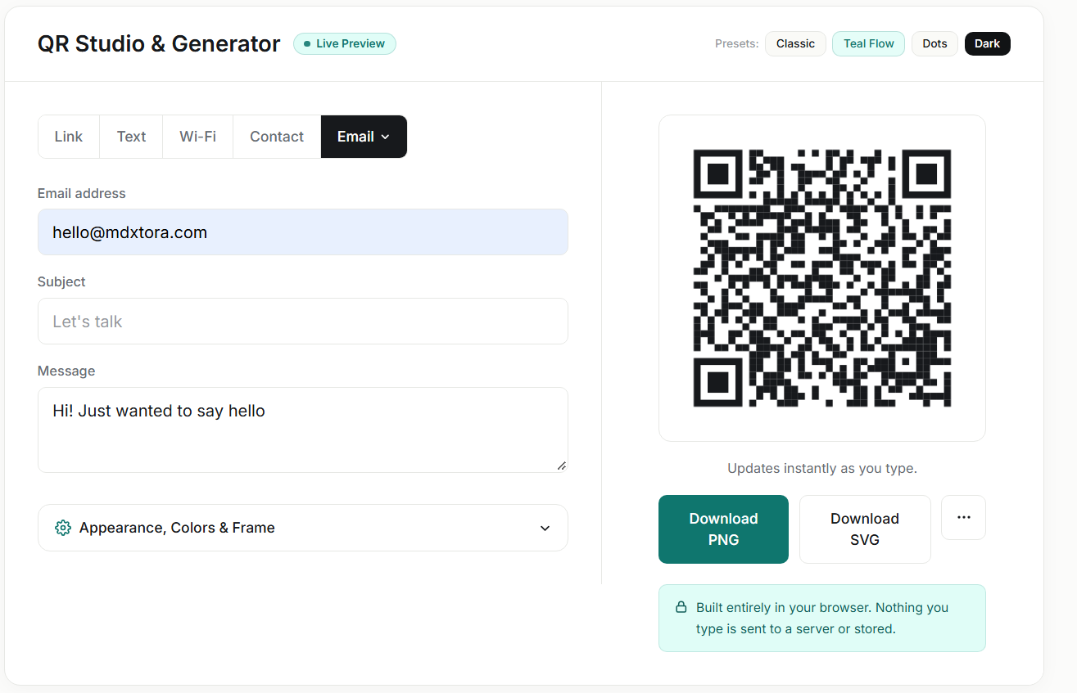Click the Live Preview badge
This screenshot has width=1077, height=693.
point(345,43)
